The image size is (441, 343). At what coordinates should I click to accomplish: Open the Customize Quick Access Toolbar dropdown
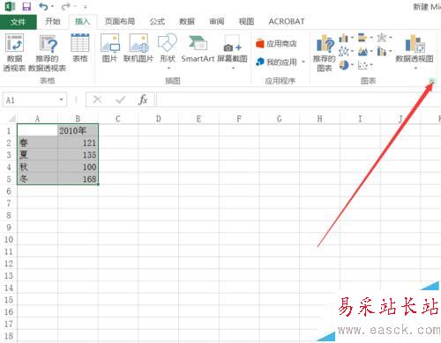(x=86, y=7)
